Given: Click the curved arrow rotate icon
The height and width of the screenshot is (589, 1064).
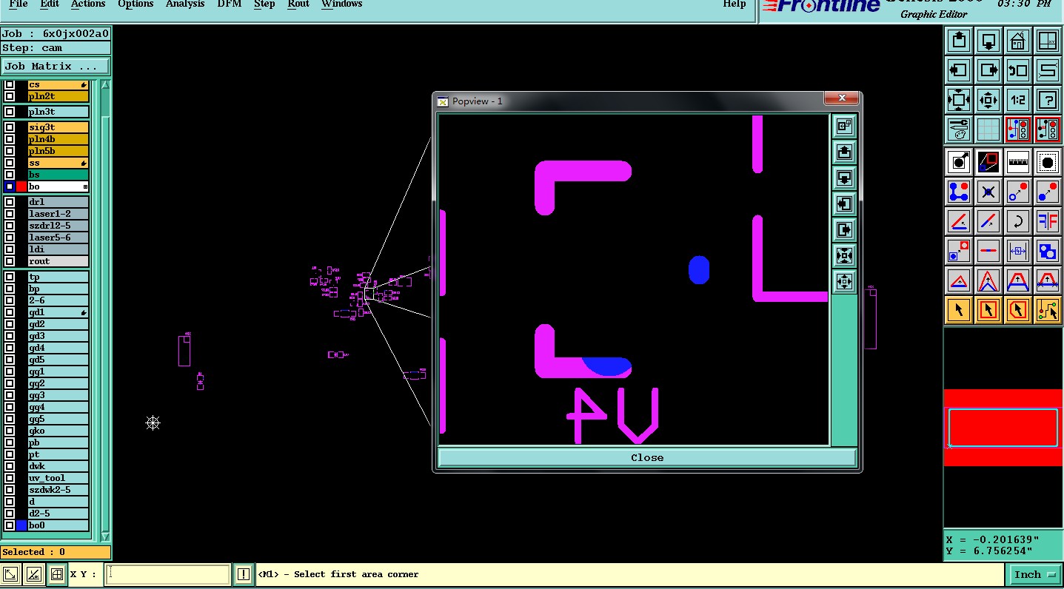Looking at the screenshot, I should [1018, 221].
